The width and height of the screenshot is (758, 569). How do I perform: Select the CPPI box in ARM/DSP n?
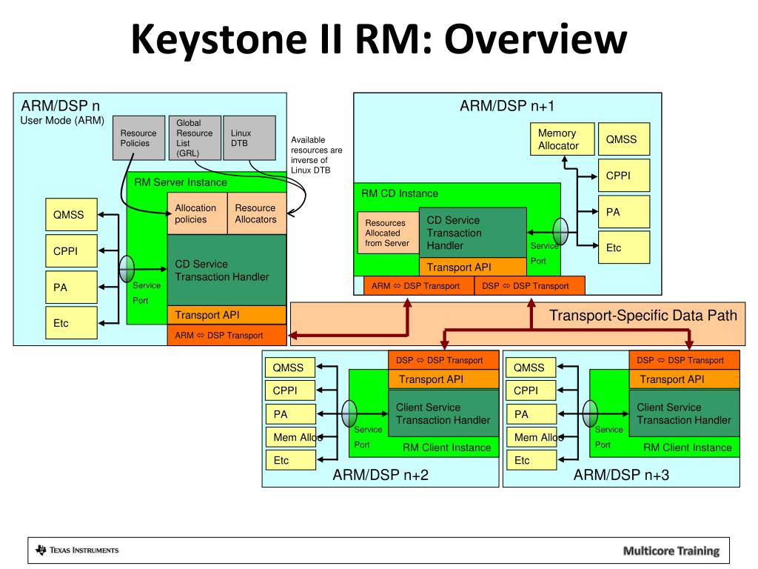tap(72, 250)
